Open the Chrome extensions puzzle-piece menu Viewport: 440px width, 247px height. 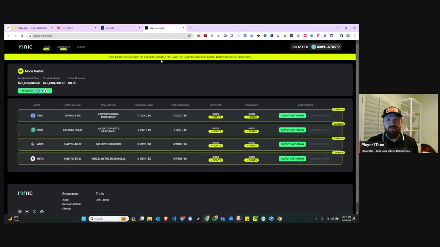pyautogui.click(x=332, y=36)
